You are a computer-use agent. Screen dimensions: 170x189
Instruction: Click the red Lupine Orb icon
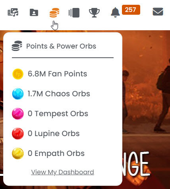click(x=18, y=134)
